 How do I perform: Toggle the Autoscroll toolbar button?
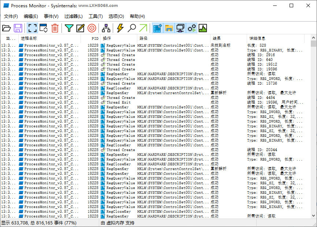[x=44, y=28]
